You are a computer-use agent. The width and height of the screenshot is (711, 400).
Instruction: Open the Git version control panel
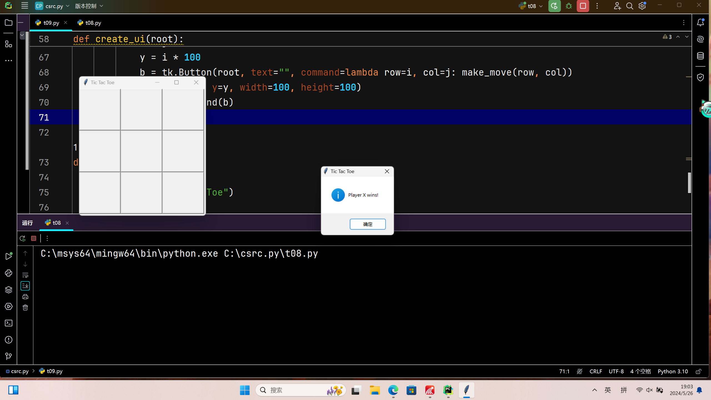coord(9,356)
